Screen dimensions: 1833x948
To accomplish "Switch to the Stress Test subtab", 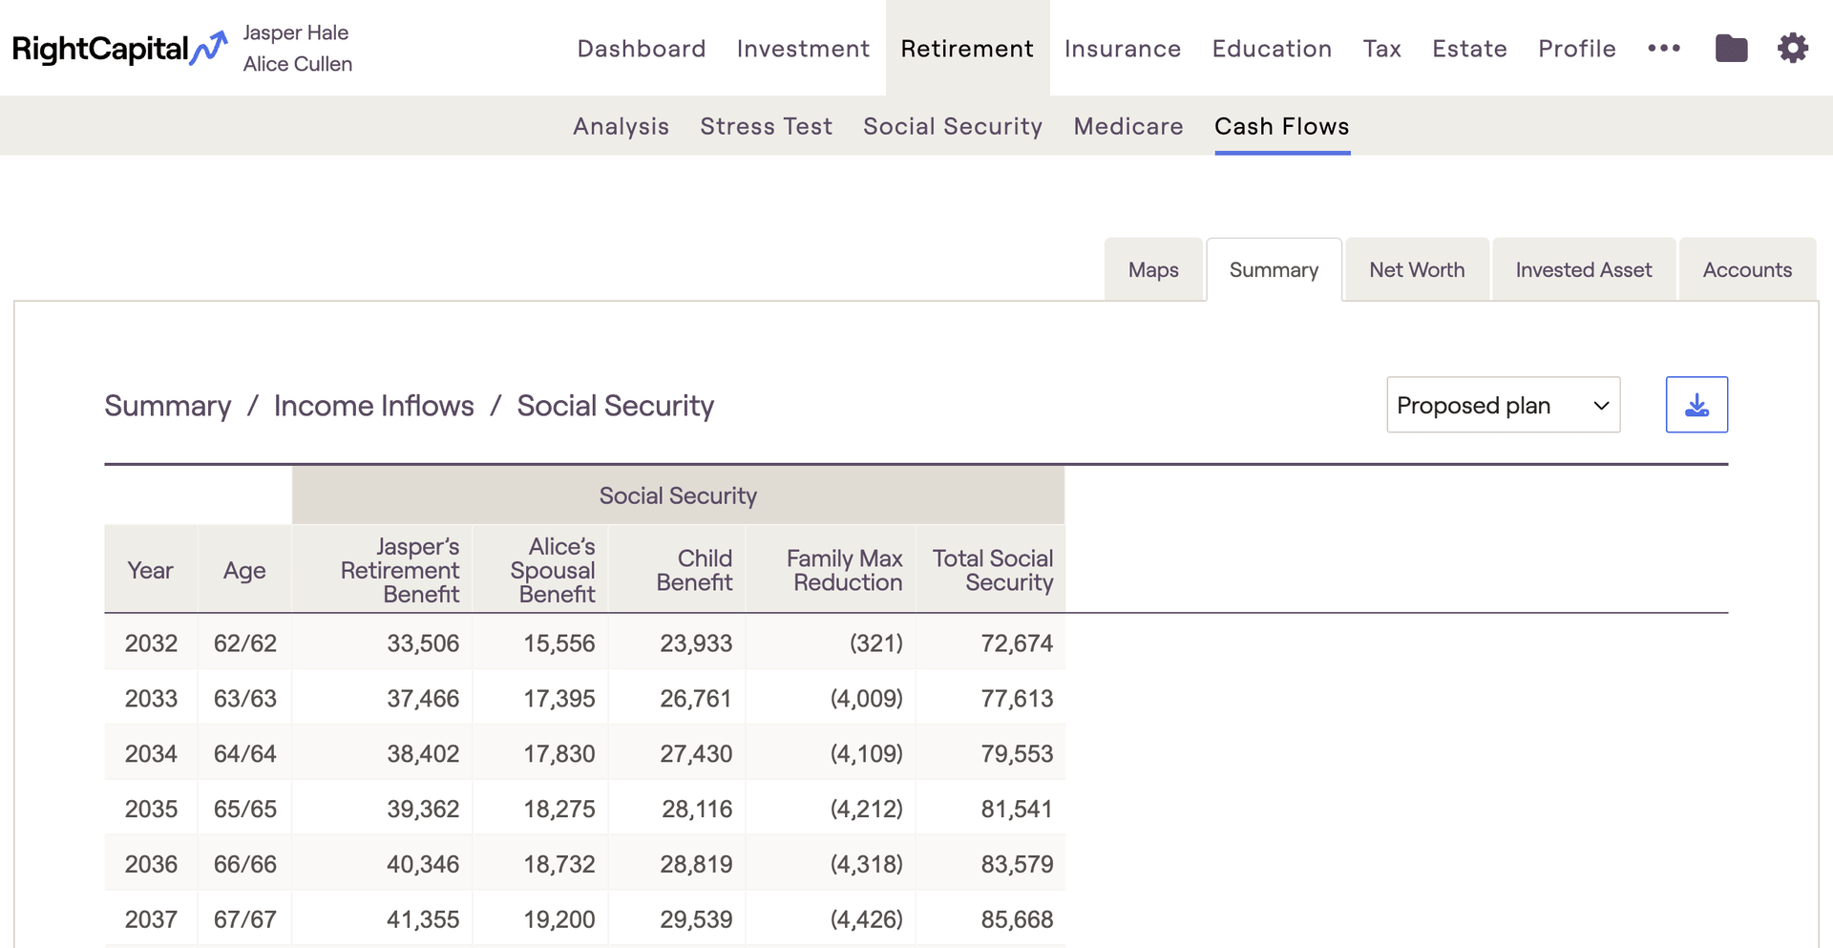I will pos(766,126).
